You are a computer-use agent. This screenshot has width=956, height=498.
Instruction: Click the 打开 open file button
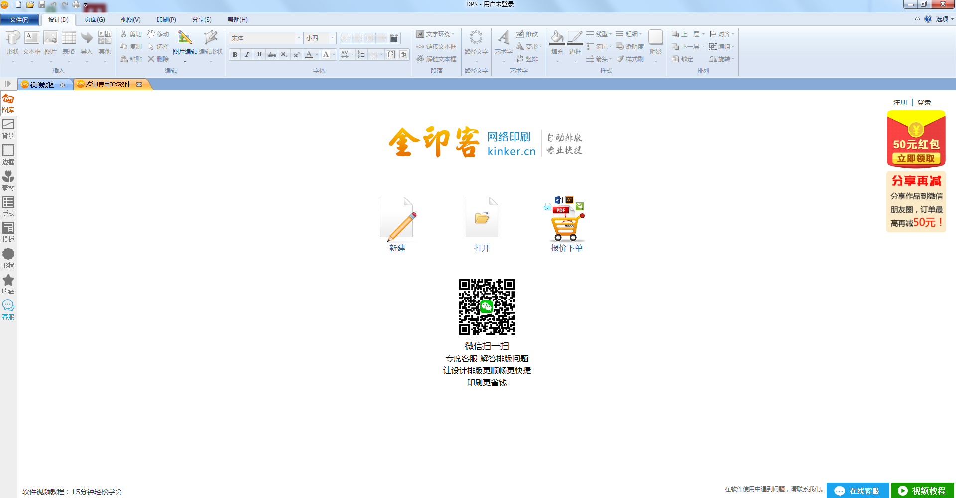pyautogui.click(x=482, y=224)
